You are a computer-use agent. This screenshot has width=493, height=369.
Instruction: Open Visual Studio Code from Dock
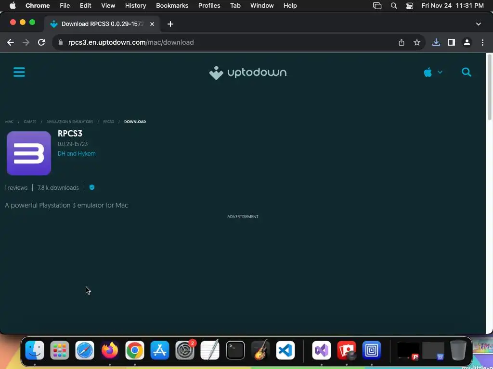pos(285,350)
